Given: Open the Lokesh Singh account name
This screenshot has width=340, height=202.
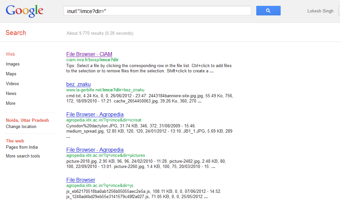Looking at the screenshot, I should tap(320, 11).
